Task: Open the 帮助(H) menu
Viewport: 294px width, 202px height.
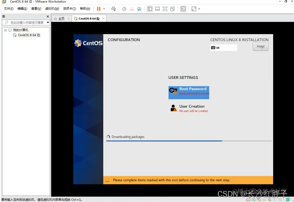Action: coord(85,9)
